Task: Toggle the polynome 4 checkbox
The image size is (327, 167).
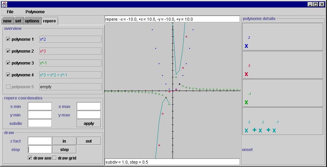Action: (x=8, y=75)
